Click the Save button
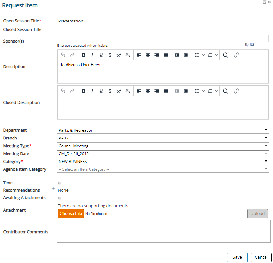This screenshot has width=273, height=263. (237, 257)
